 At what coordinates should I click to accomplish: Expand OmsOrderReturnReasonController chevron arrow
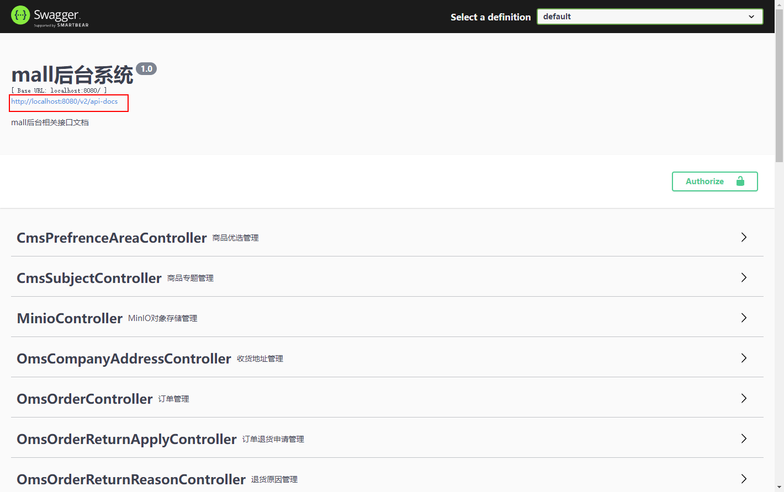click(x=744, y=479)
